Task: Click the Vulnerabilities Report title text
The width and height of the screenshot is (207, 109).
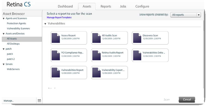Action: [72, 70]
